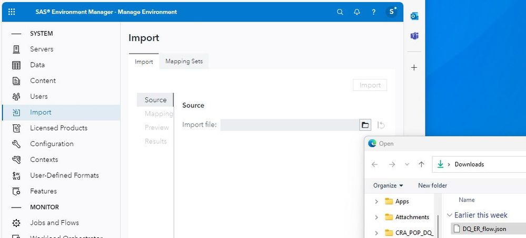Open recent locations dropdown in Open dialog

407,164
